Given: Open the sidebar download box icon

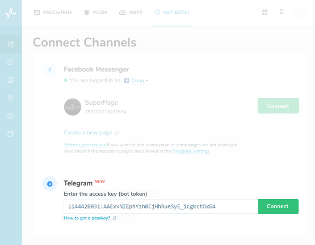Looking at the screenshot, I should [10, 116].
